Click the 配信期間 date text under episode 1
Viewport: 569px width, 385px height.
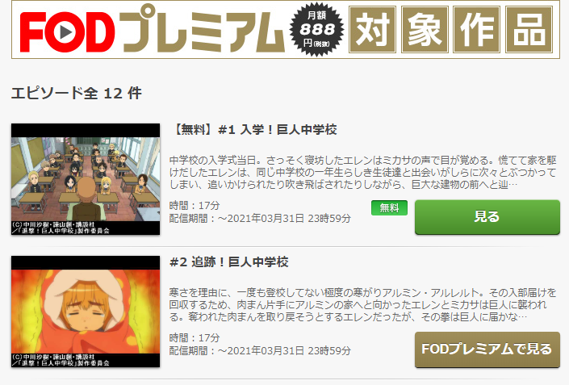point(260,219)
